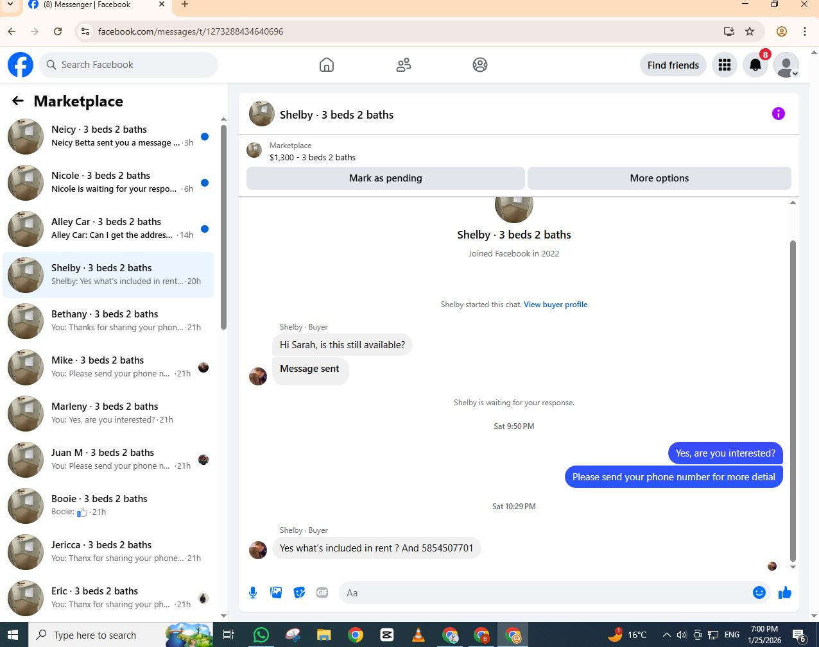Open Alley Car 3 beds 2 baths conversation
819x647 pixels.
pos(108,229)
